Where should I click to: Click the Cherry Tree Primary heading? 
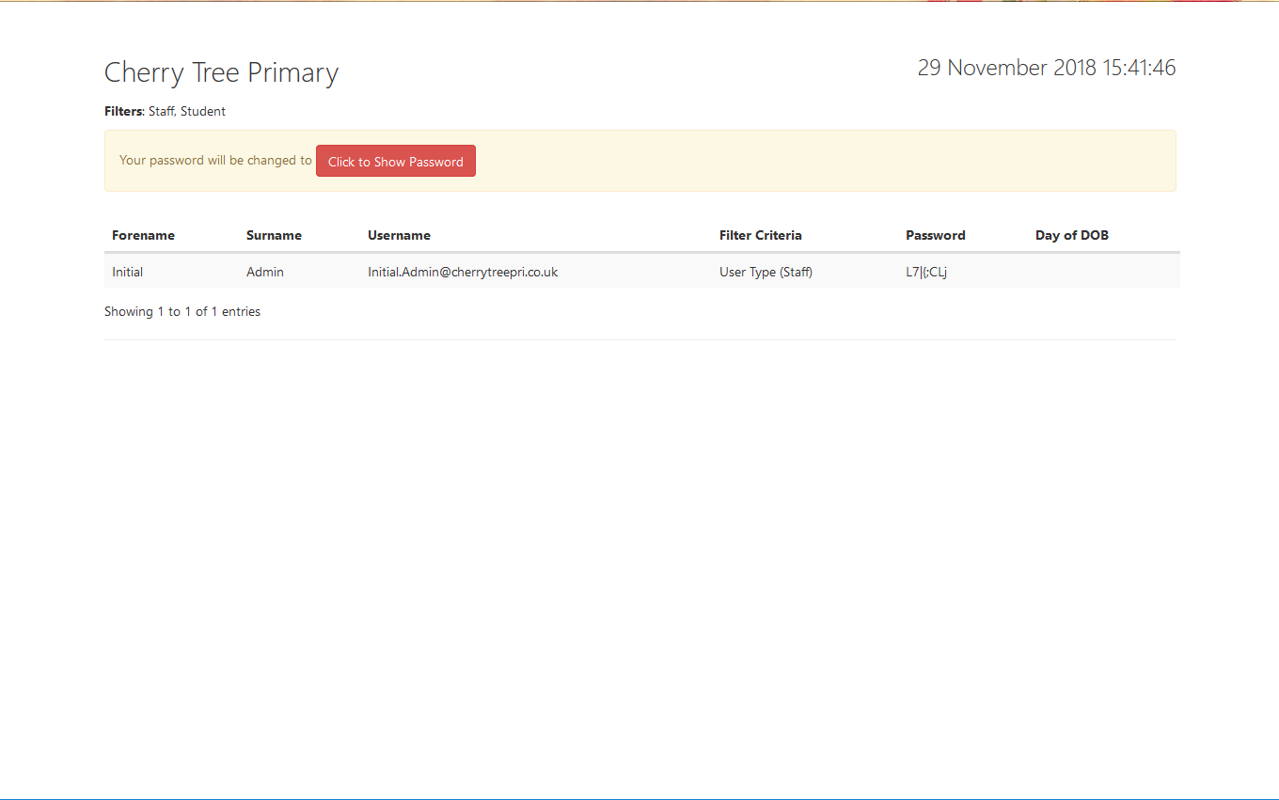coord(221,72)
